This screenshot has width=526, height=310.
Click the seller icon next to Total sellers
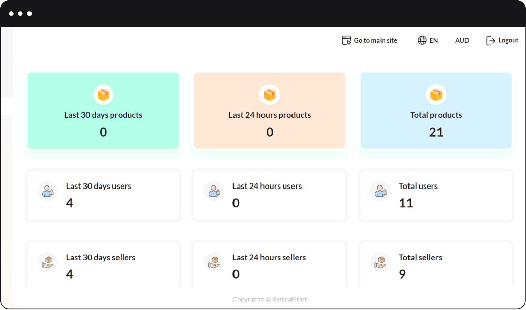(x=380, y=261)
